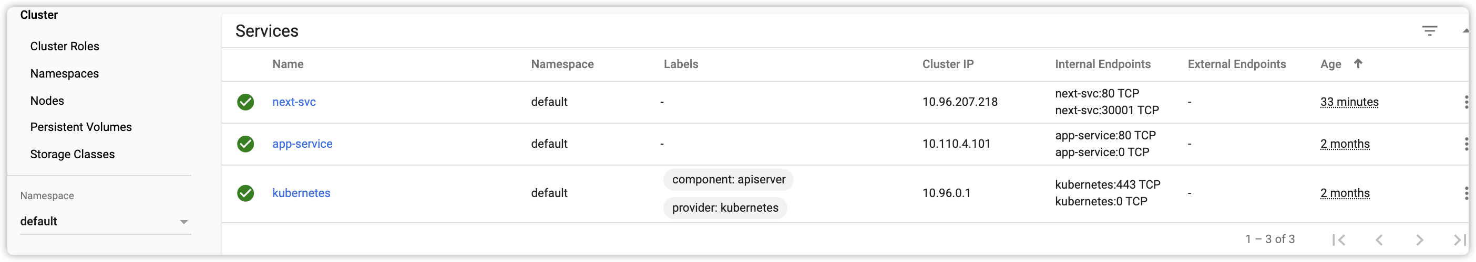Select Persistent Volumes in sidebar

click(x=81, y=127)
